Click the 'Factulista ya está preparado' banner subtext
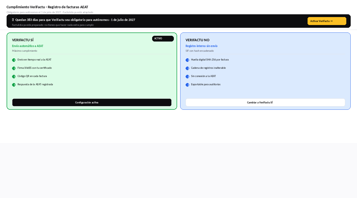Viewport: 357px width, 198px height. (x=53, y=25)
